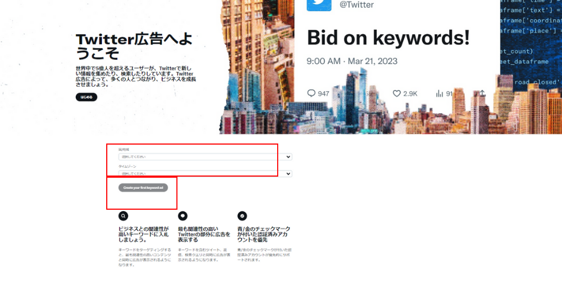Click the 2.9K likes count
The height and width of the screenshot is (287, 562).
pos(410,94)
